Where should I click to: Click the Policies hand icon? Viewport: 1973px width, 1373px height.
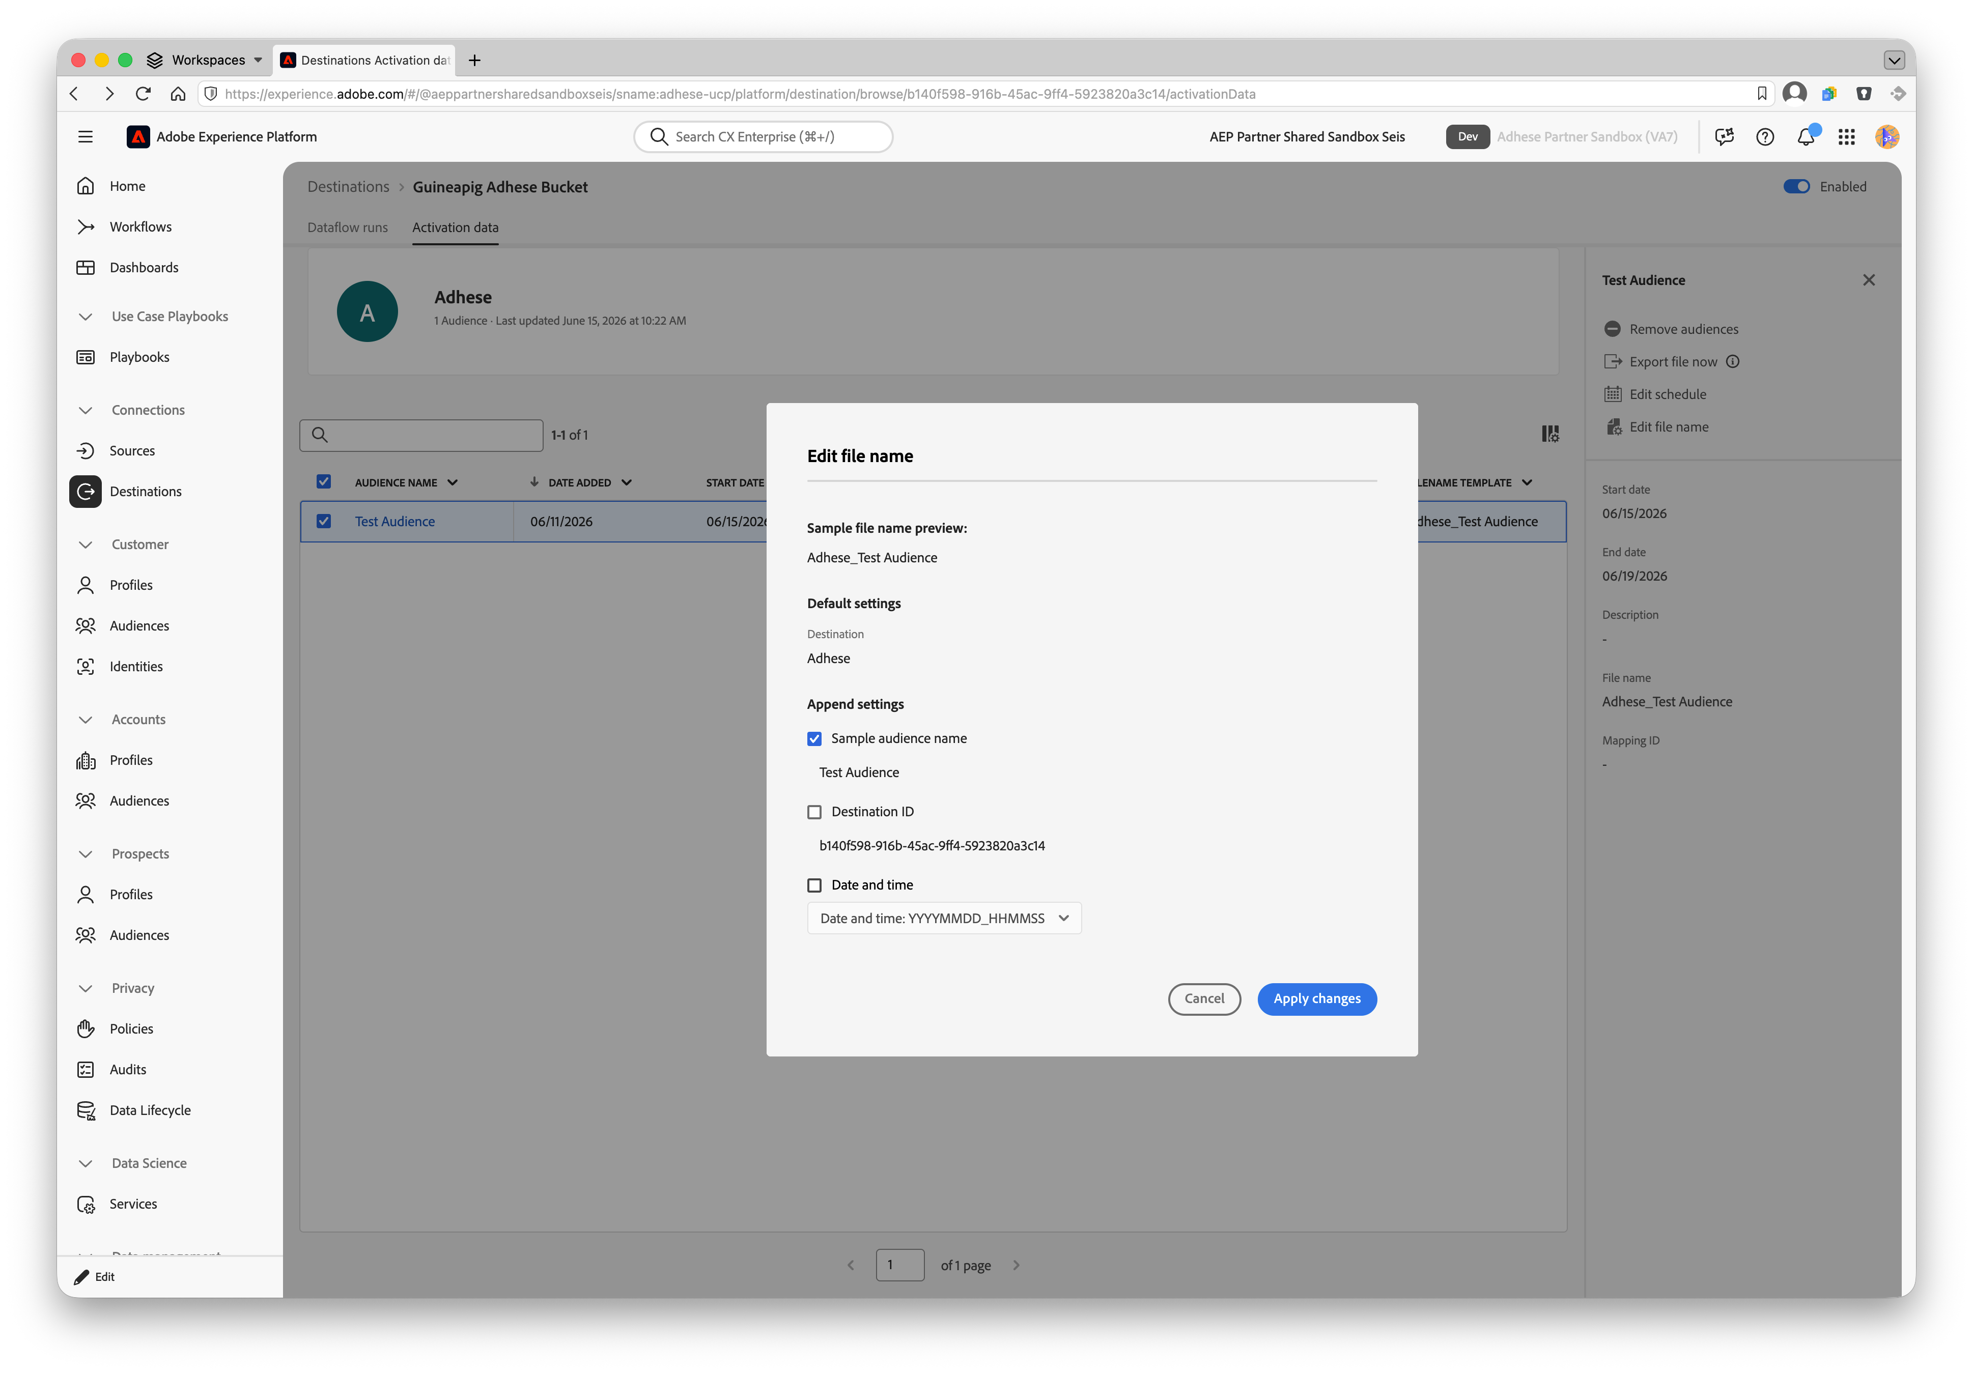(x=85, y=1028)
